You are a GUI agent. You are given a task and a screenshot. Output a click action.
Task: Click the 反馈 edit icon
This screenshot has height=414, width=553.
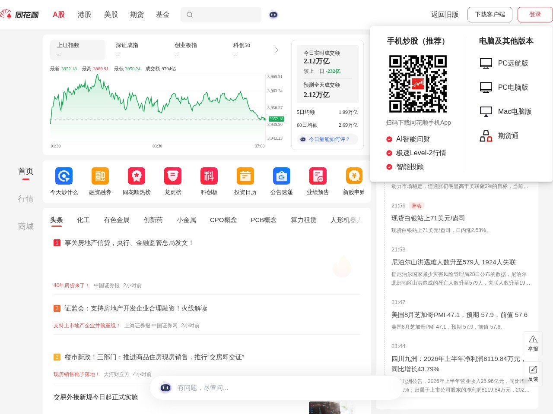pyautogui.click(x=533, y=370)
